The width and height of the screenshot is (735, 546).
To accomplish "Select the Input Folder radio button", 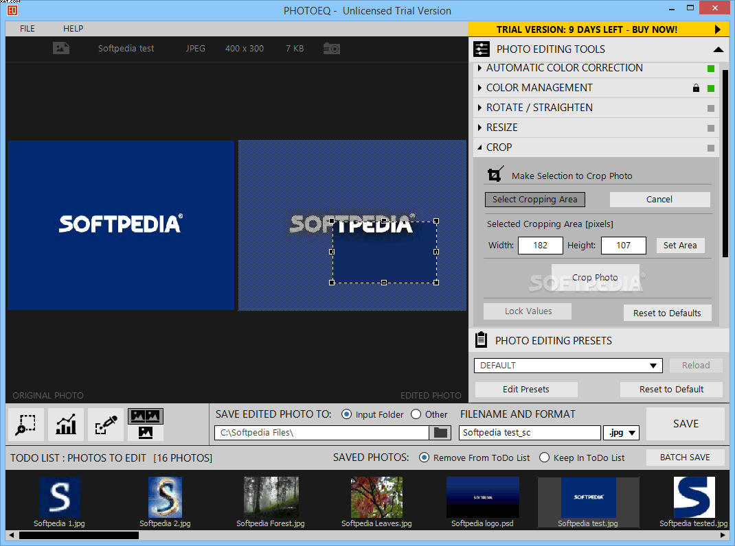I will [346, 414].
